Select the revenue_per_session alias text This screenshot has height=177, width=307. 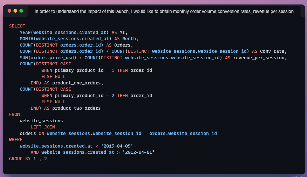pyautogui.click(x=260, y=58)
